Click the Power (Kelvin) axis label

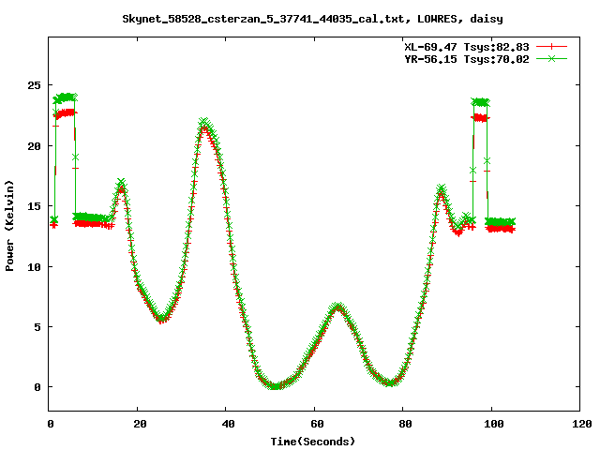(9, 226)
